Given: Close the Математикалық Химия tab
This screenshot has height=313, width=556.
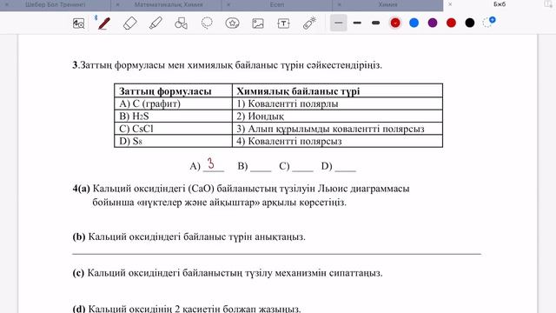Looking at the screenshot, I should (118, 4).
